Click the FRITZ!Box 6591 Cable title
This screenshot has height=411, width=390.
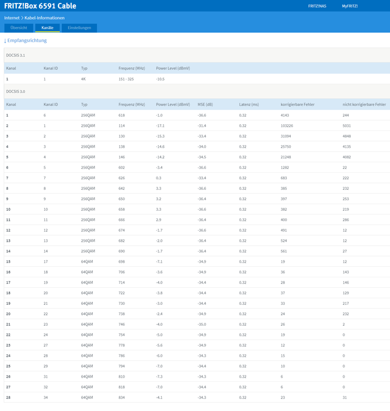click(40, 6)
